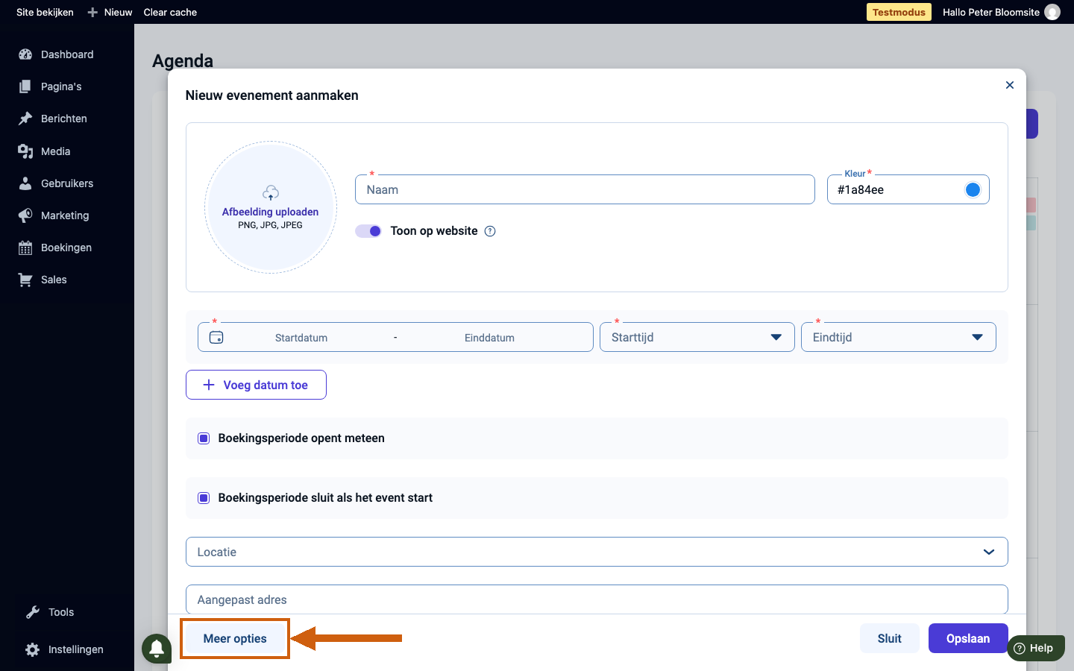1074x671 pixels.
Task: Open the Starttijd dropdown
Action: click(697, 337)
